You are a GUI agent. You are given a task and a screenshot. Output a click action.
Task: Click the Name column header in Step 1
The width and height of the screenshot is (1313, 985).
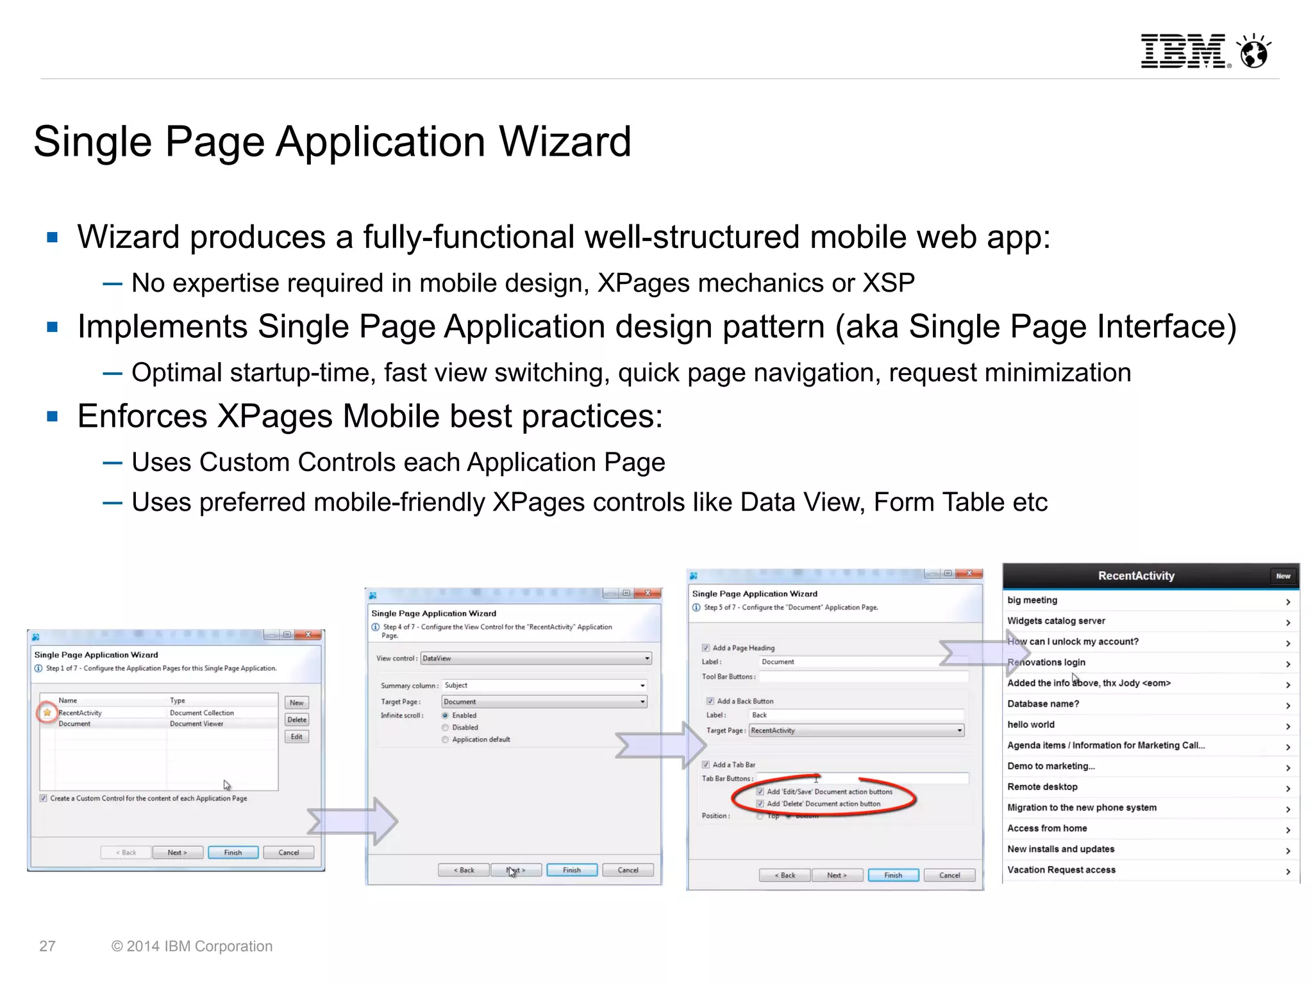click(x=68, y=700)
